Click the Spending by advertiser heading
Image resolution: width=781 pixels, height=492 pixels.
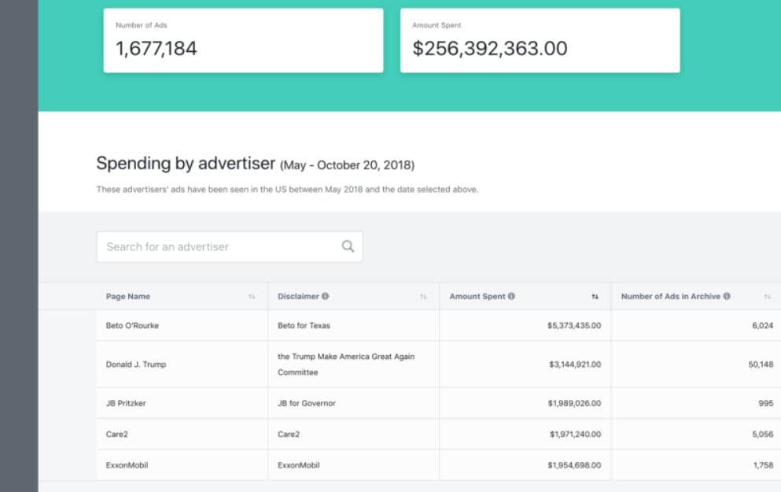186,164
